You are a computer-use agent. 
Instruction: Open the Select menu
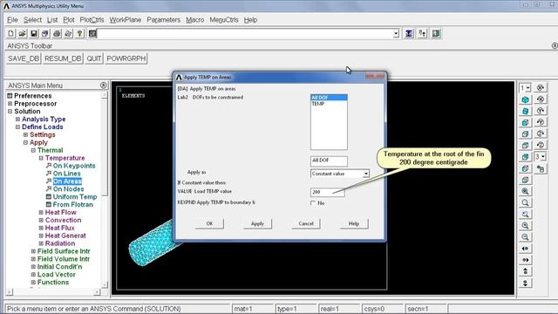click(x=32, y=20)
